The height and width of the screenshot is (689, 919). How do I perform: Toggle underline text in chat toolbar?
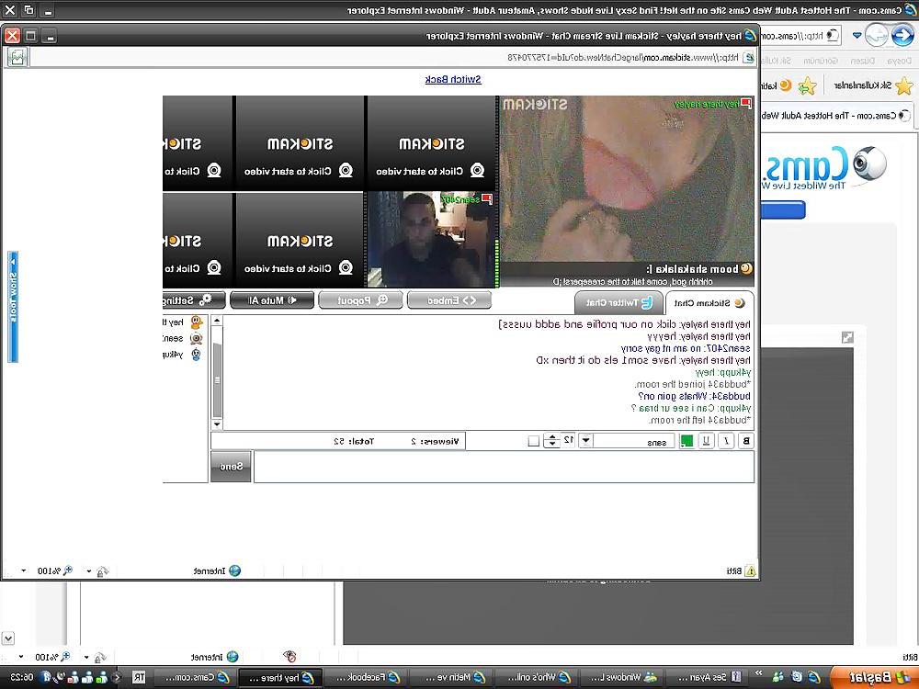[707, 441]
